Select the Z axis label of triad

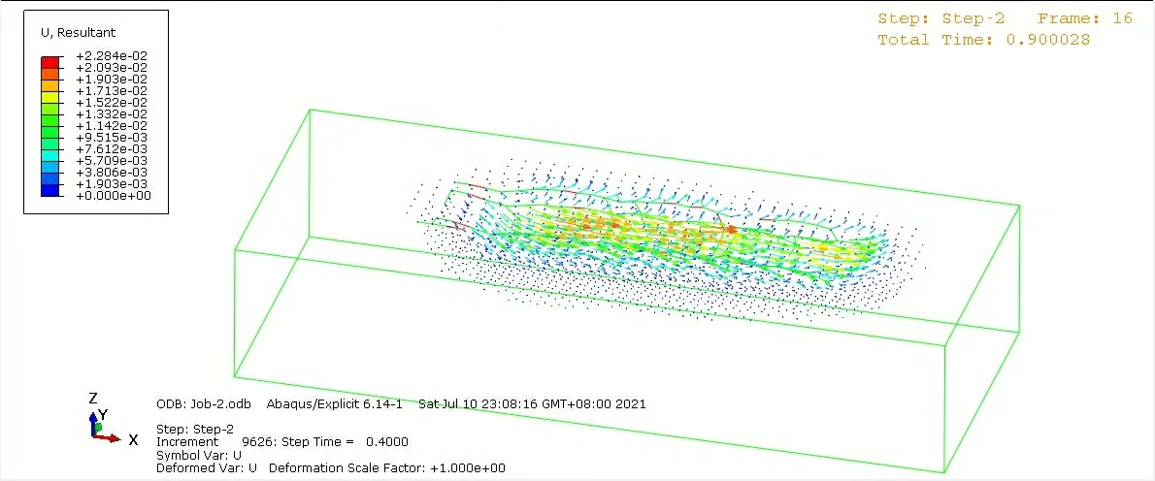(x=93, y=399)
